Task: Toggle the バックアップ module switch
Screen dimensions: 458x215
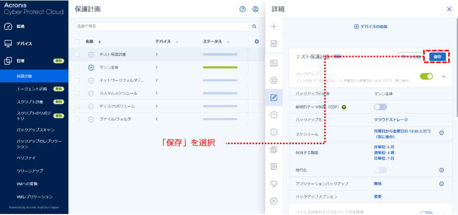Action: [426, 76]
